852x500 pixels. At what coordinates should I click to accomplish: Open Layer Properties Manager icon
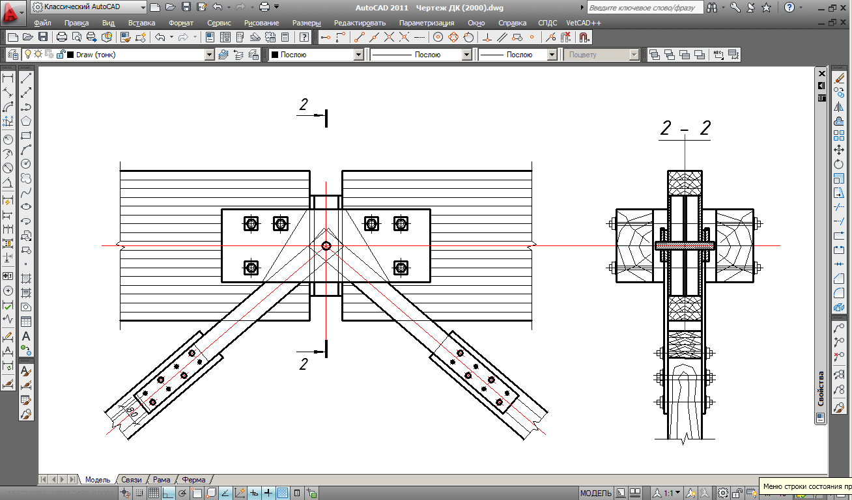coord(12,55)
